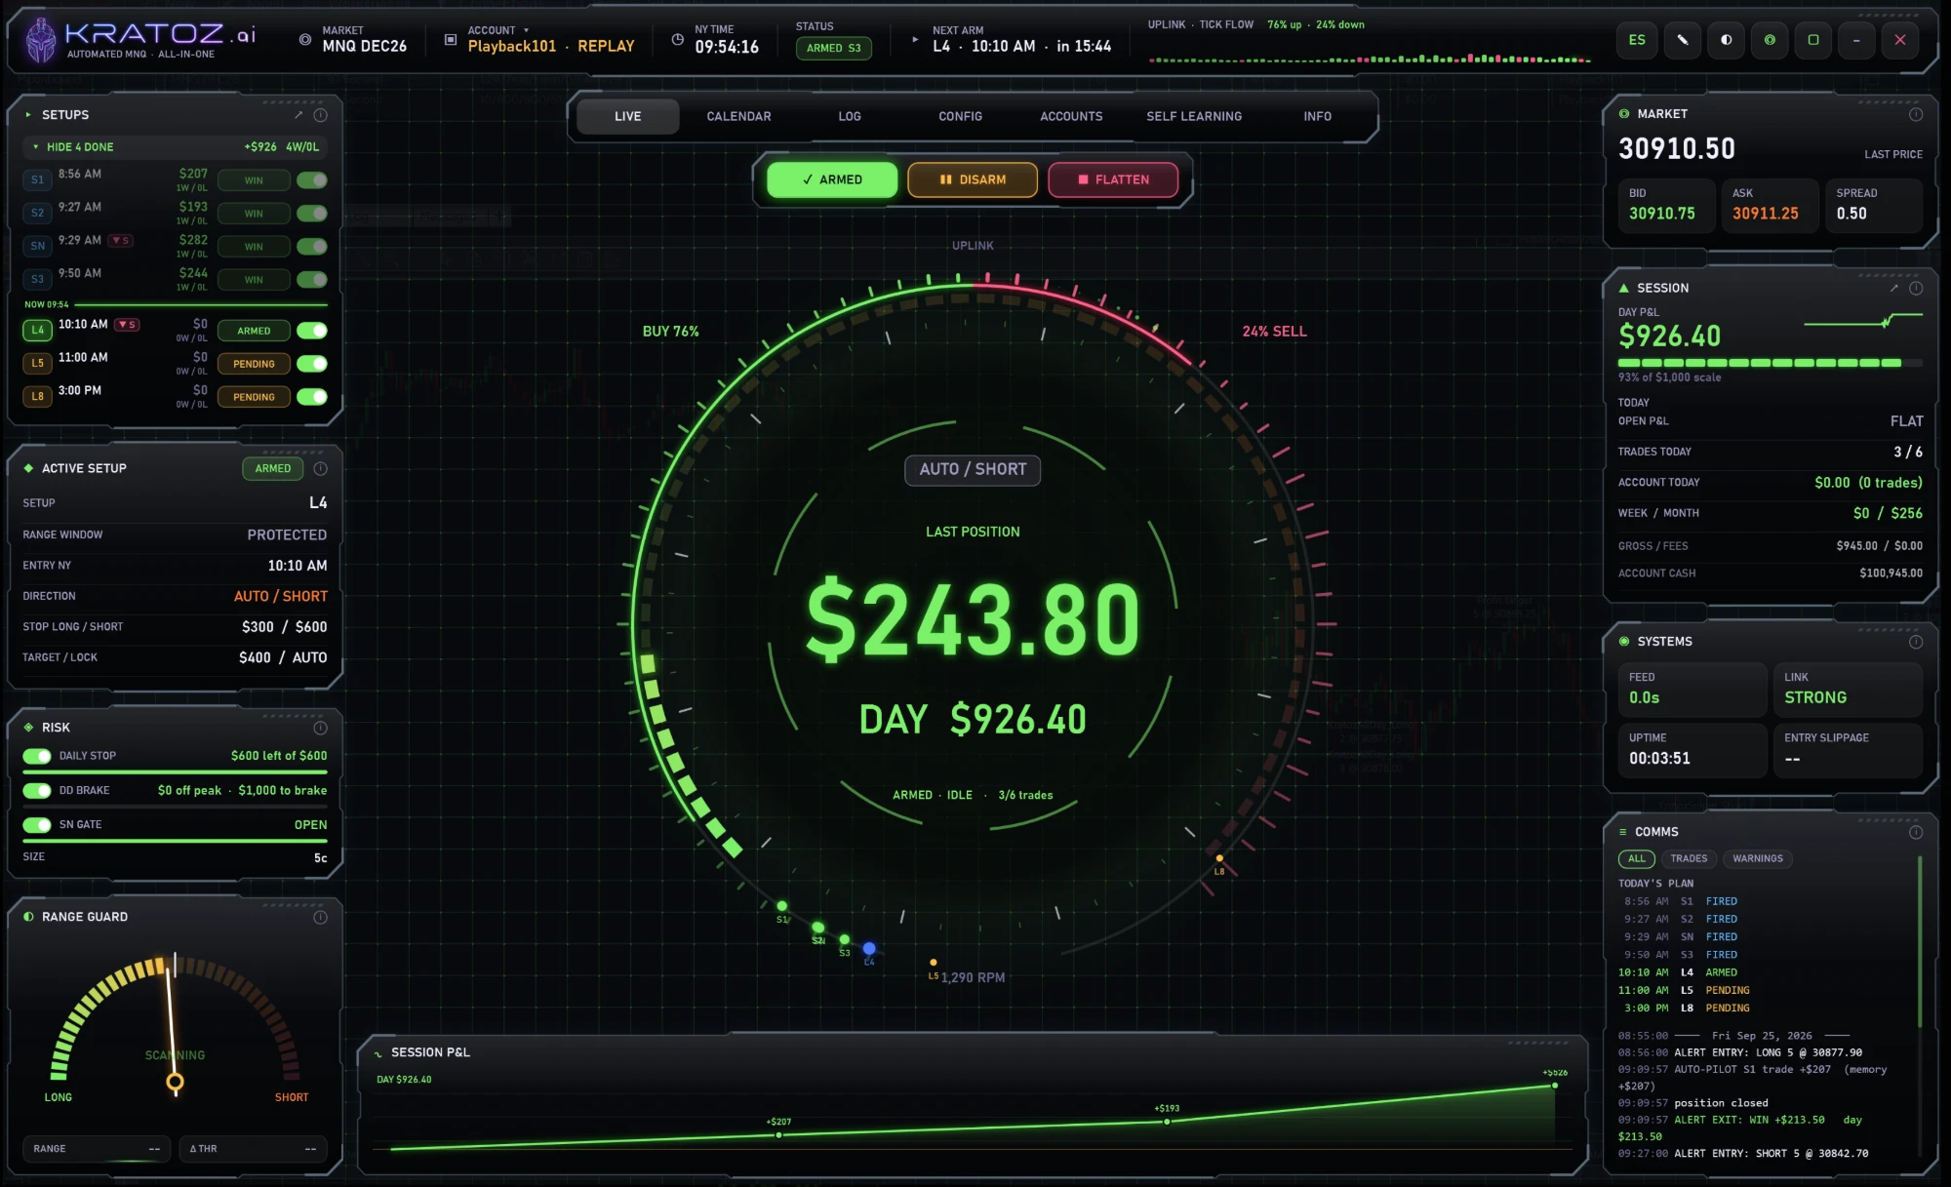This screenshot has width=1951, height=1187.
Task: Click the Kratoz helmet logo
Action: coord(40,40)
